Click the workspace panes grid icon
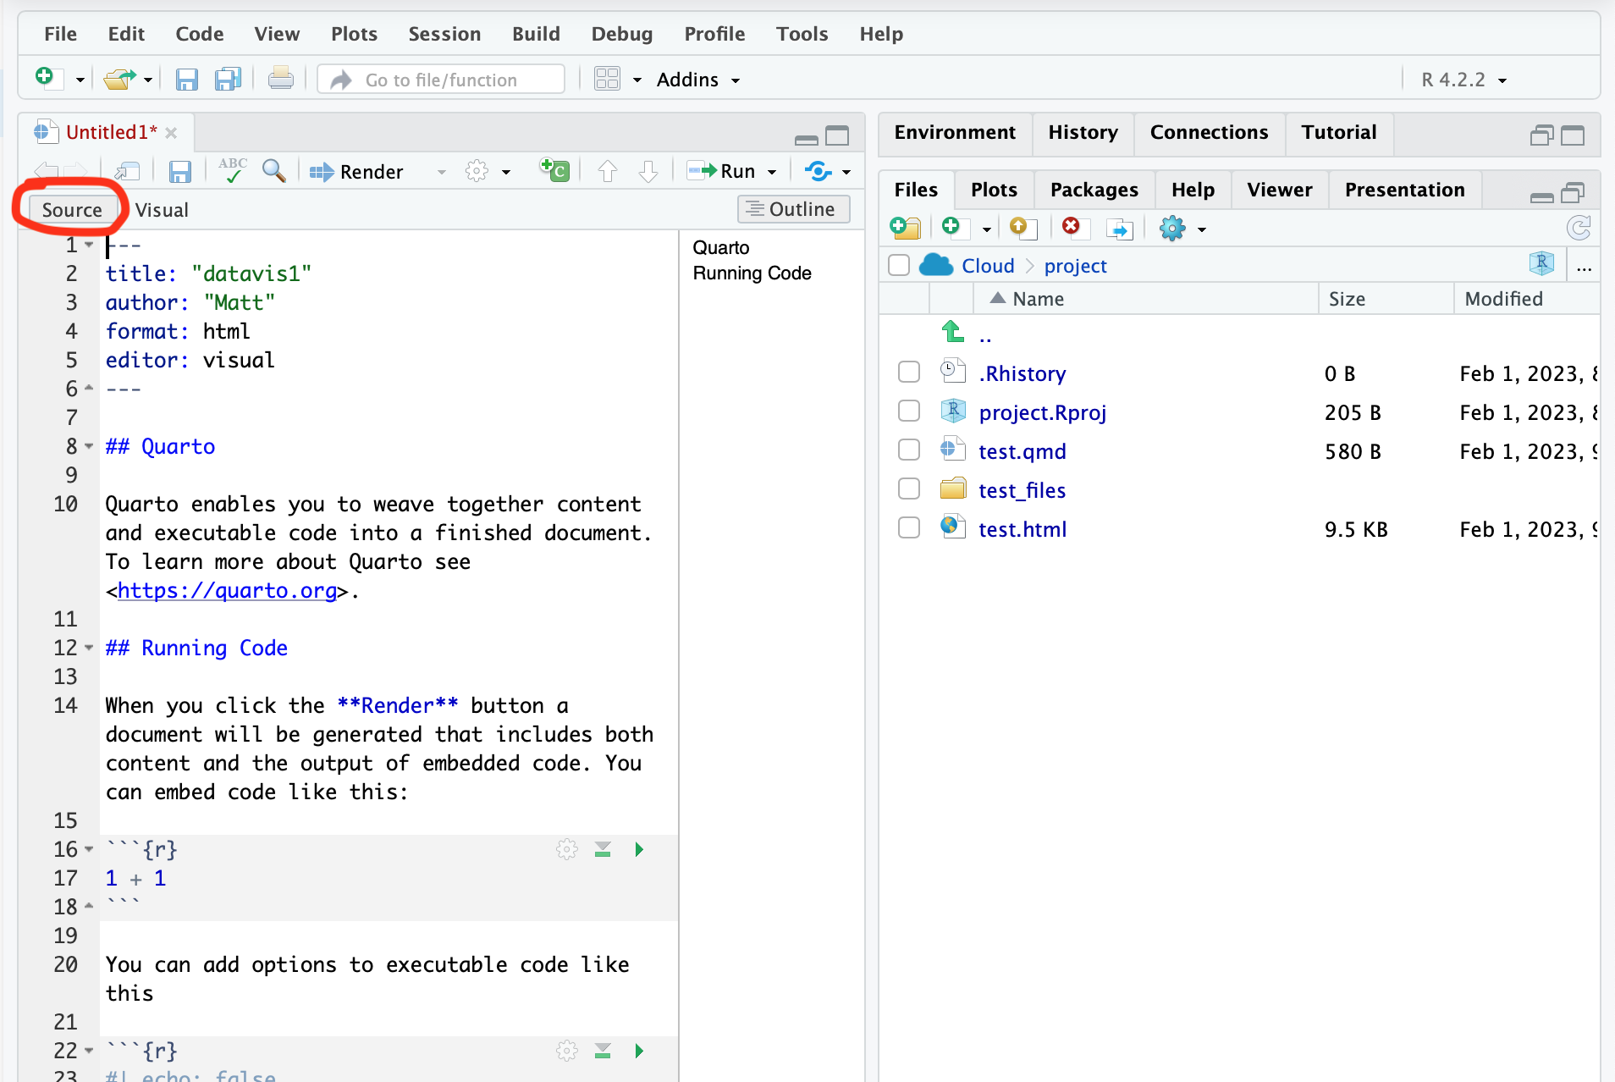The image size is (1615, 1082). [x=607, y=79]
